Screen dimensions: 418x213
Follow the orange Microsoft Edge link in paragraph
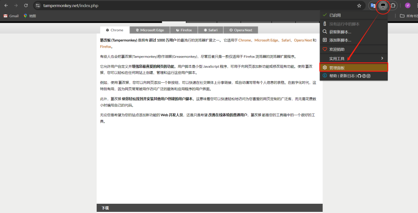point(266,40)
